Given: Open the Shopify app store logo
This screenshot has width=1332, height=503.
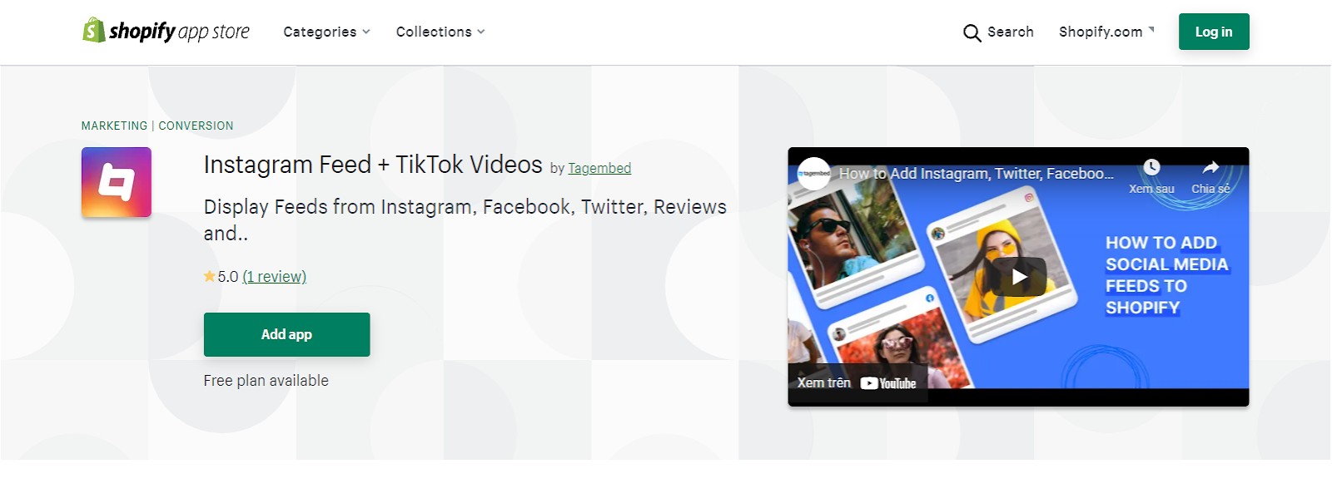Looking at the screenshot, I should click(166, 32).
